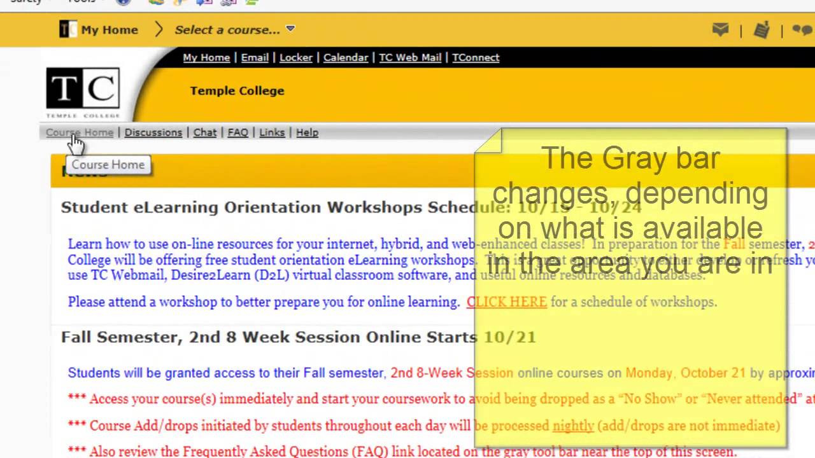Click Temple College header title

click(x=237, y=91)
